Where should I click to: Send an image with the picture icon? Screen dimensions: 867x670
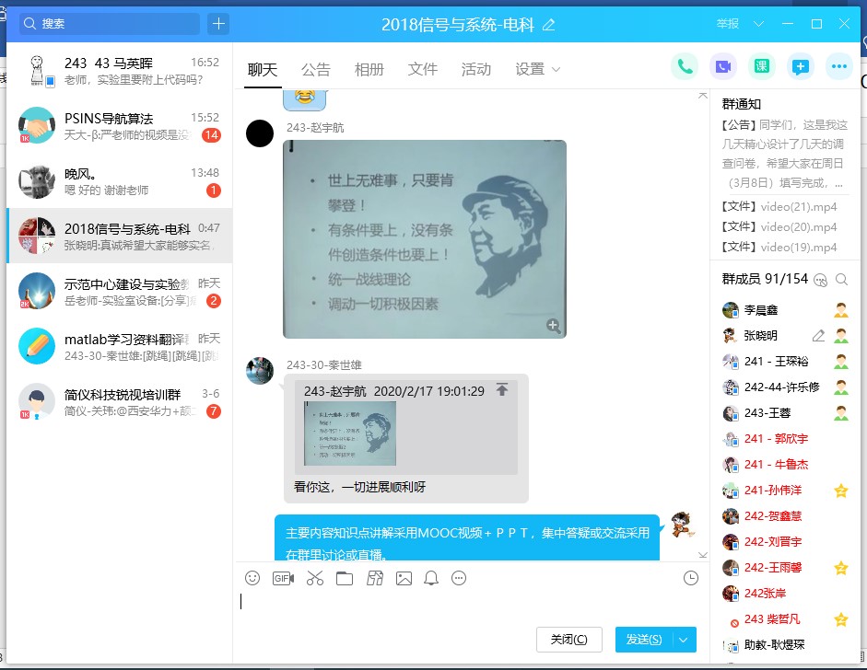pos(404,578)
